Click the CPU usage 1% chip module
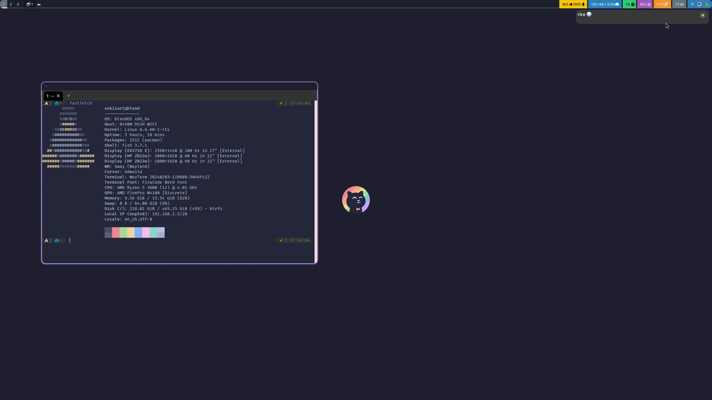Image resolution: width=712 pixels, height=400 pixels. (x=630, y=4)
